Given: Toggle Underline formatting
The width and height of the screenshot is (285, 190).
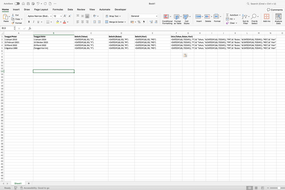Looking at the screenshot, I should click(38, 22).
